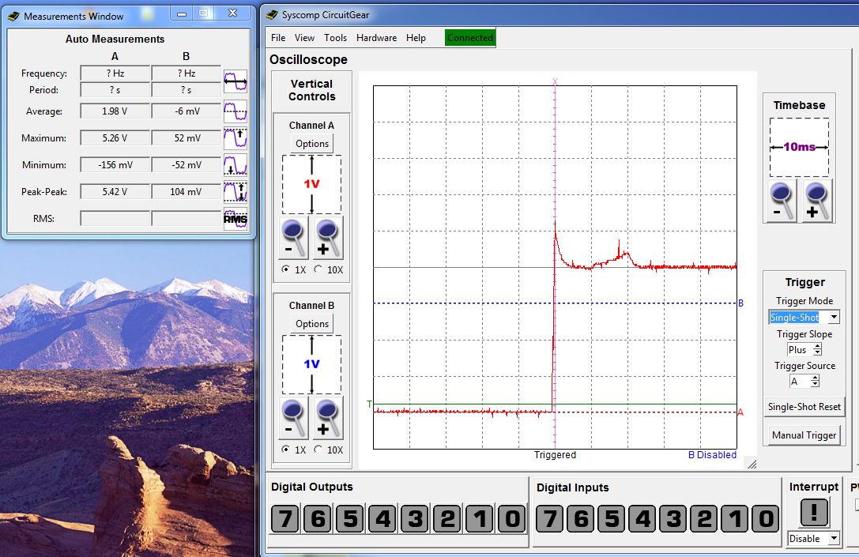
Task: Increase timebase with plus magnifier
Action: coord(818,201)
